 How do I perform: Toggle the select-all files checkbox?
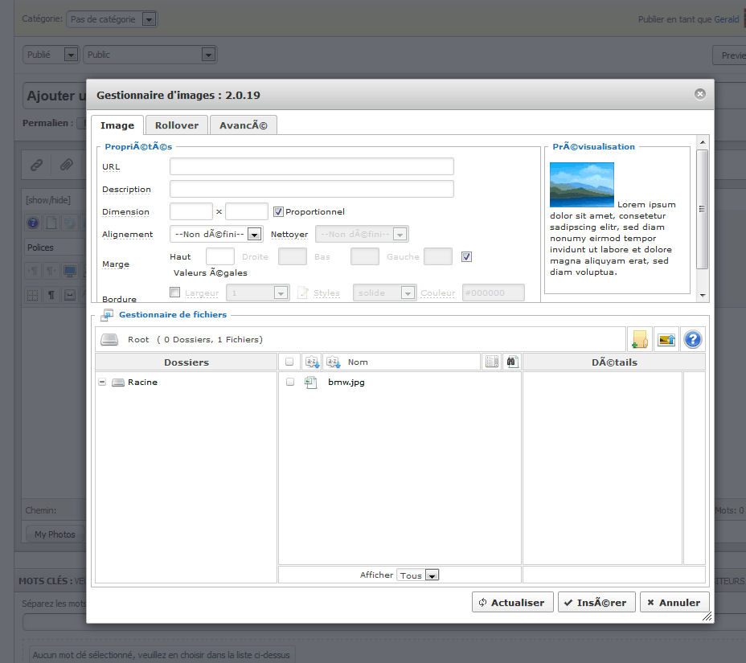pos(290,362)
